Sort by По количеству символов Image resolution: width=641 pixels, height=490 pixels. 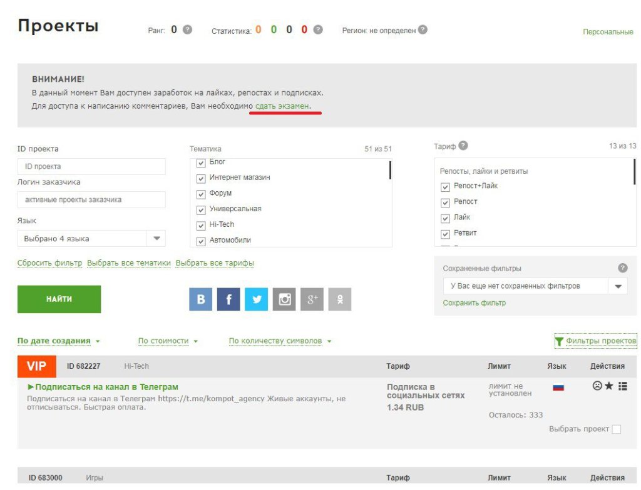click(x=279, y=341)
